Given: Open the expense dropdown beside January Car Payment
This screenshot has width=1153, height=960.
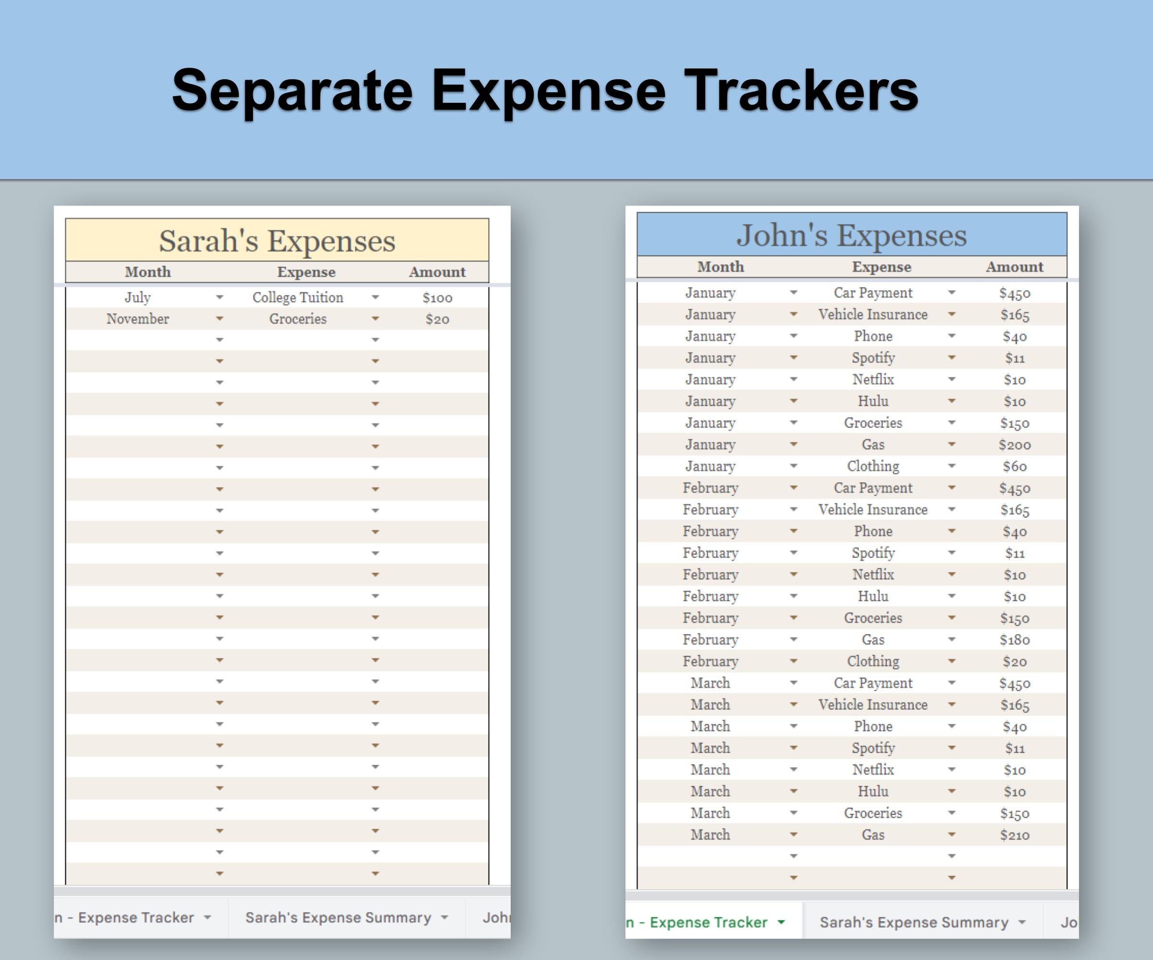Looking at the screenshot, I should click(x=952, y=292).
